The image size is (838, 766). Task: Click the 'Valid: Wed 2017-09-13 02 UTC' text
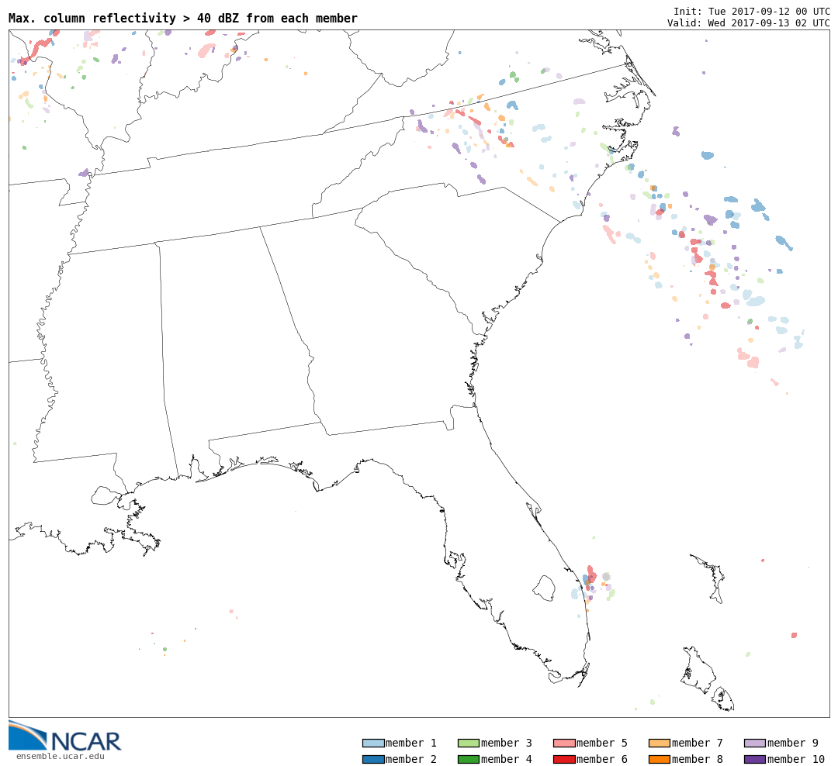point(749,23)
